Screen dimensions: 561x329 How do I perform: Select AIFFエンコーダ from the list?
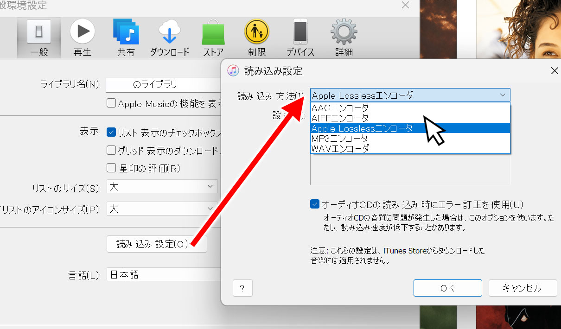410,118
